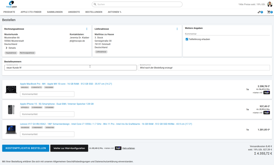Image resolution: width=274 pixels, height=165 pixels.
Task: Click the YOUR LOGO home icon
Action: pos(11,4)
